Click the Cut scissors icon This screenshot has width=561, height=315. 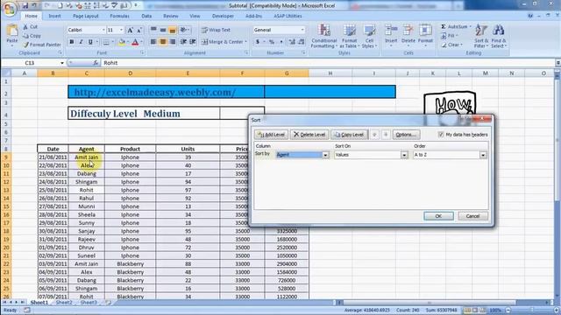[x=25, y=27]
